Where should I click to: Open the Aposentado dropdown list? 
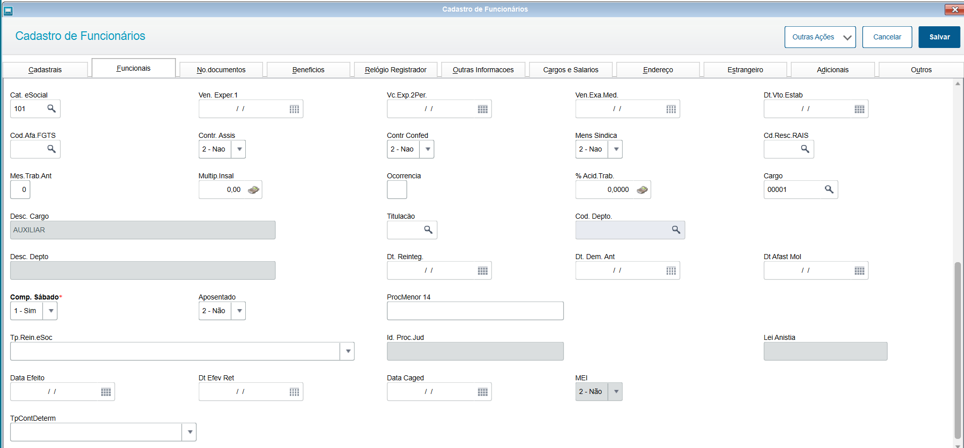click(x=239, y=311)
